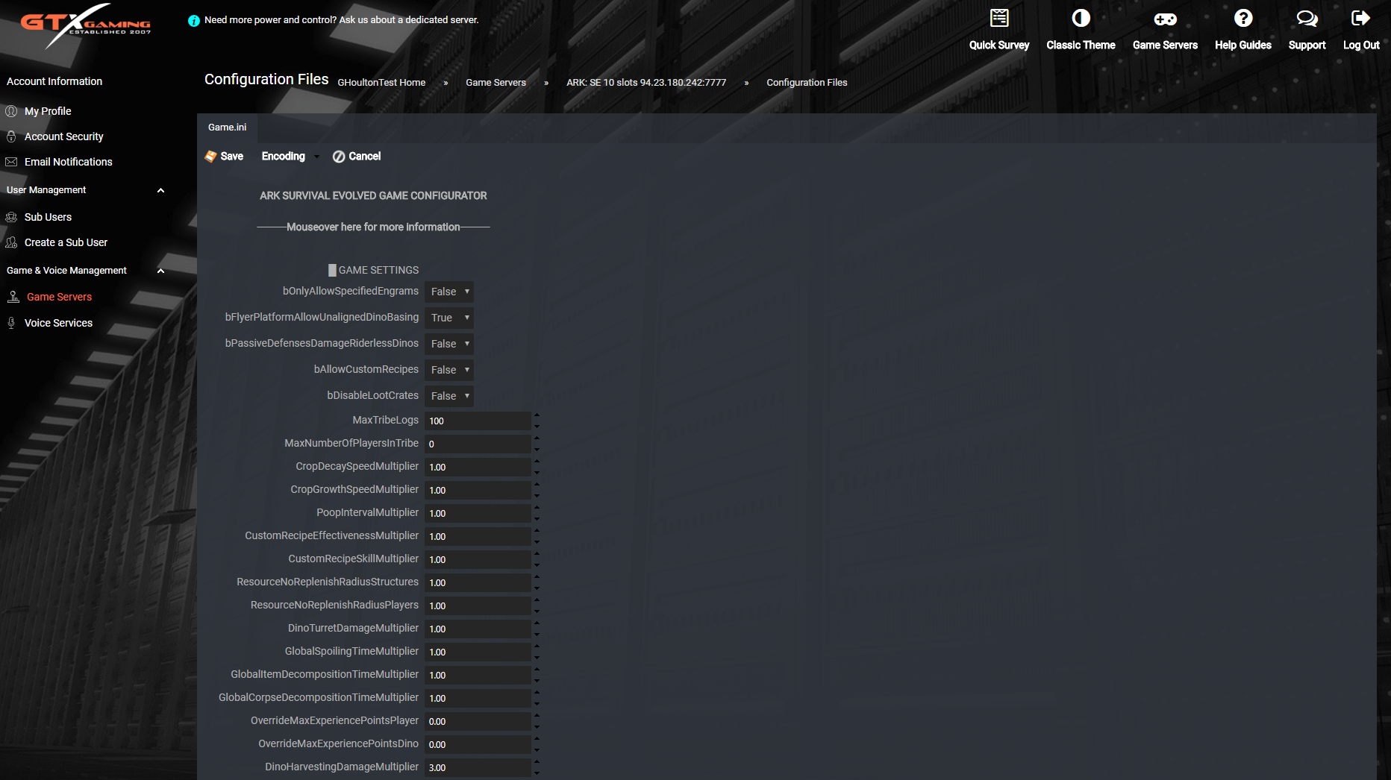Open Account Security page

(64, 136)
